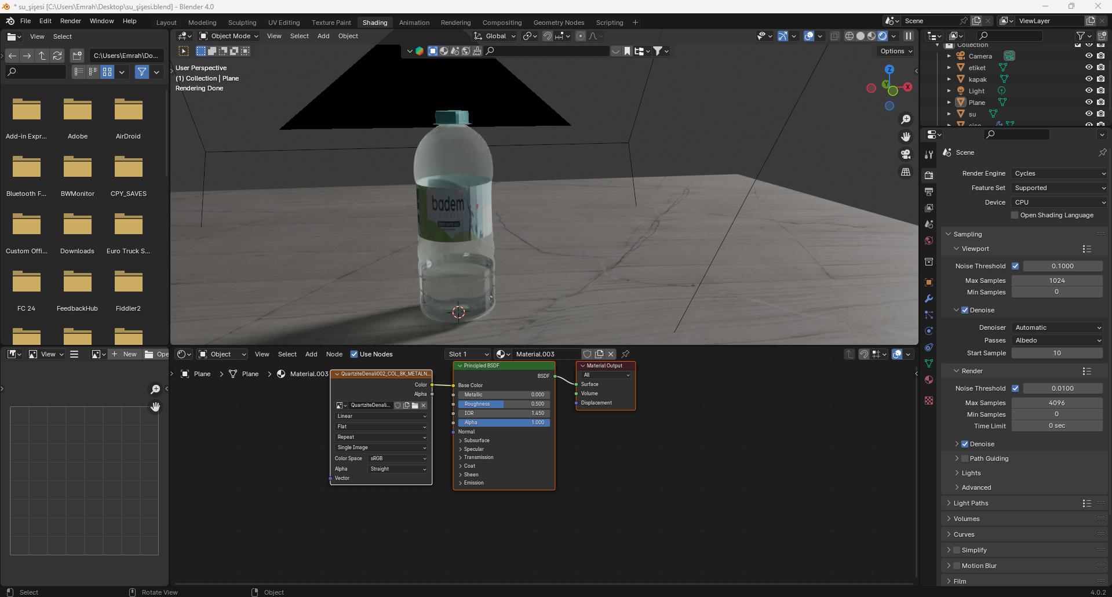The width and height of the screenshot is (1112, 597).
Task: Adjust Metallic slider on Principled BSDF
Action: [504, 395]
